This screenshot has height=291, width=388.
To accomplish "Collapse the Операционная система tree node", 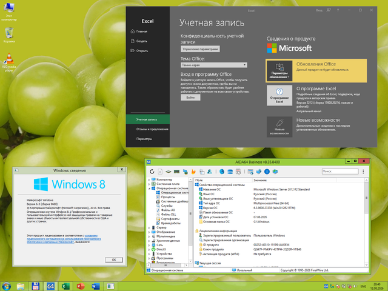I will point(149,189).
